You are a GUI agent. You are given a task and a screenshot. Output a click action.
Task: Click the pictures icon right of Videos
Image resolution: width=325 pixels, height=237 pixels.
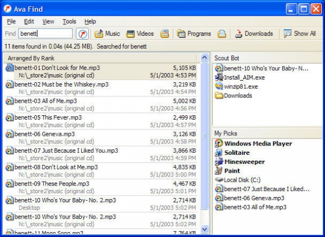(165, 34)
